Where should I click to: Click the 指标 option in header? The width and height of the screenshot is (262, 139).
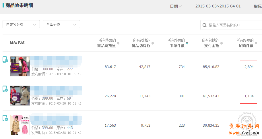(x=257, y=6)
